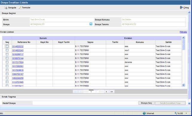Click the Tarihi column header
The width and height of the screenshot is (192, 116).
[115, 42]
